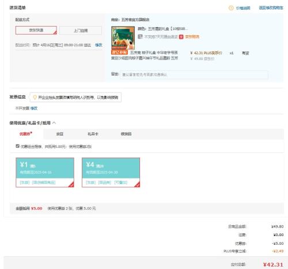Switch to the 京豆 tab
Image resolution: width=288 pixels, height=269 pixels.
click(x=60, y=134)
